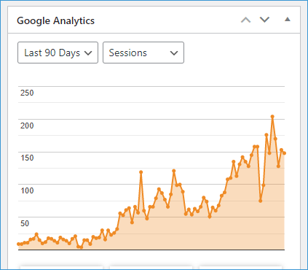Viewport: 308px width, 270px height.
Task: Open the Sessions metric dropdown
Action: click(x=143, y=53)
